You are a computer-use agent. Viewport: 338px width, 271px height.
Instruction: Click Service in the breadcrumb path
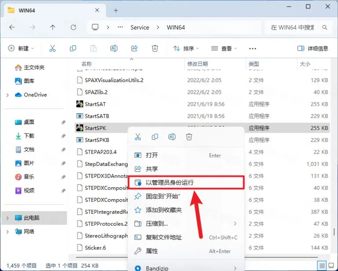point(140,27)
